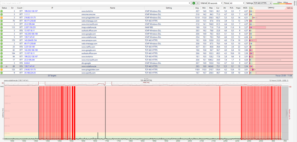Click the Latency graph column header
297x142 pixels.
tap(271, 8)
